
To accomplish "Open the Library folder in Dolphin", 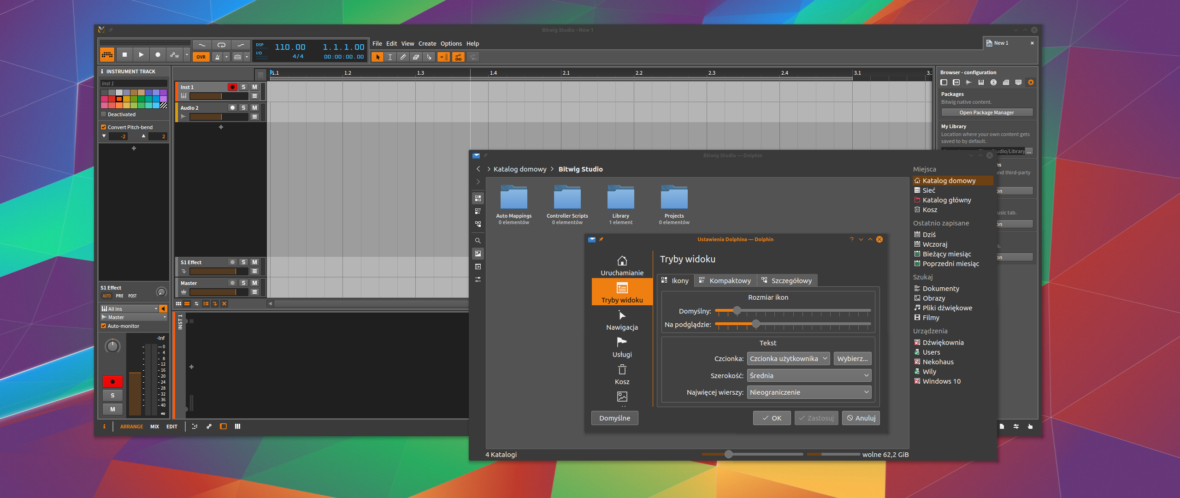I will pyautogui.click(x=620, y=205).
